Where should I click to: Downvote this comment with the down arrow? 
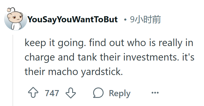[x=71, y=93]
